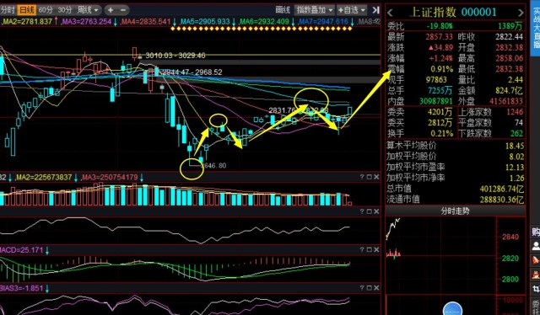This screenshot has width=540, height=315.
Task: Open help for volume indicator panel
Action: tap(362, 177)
